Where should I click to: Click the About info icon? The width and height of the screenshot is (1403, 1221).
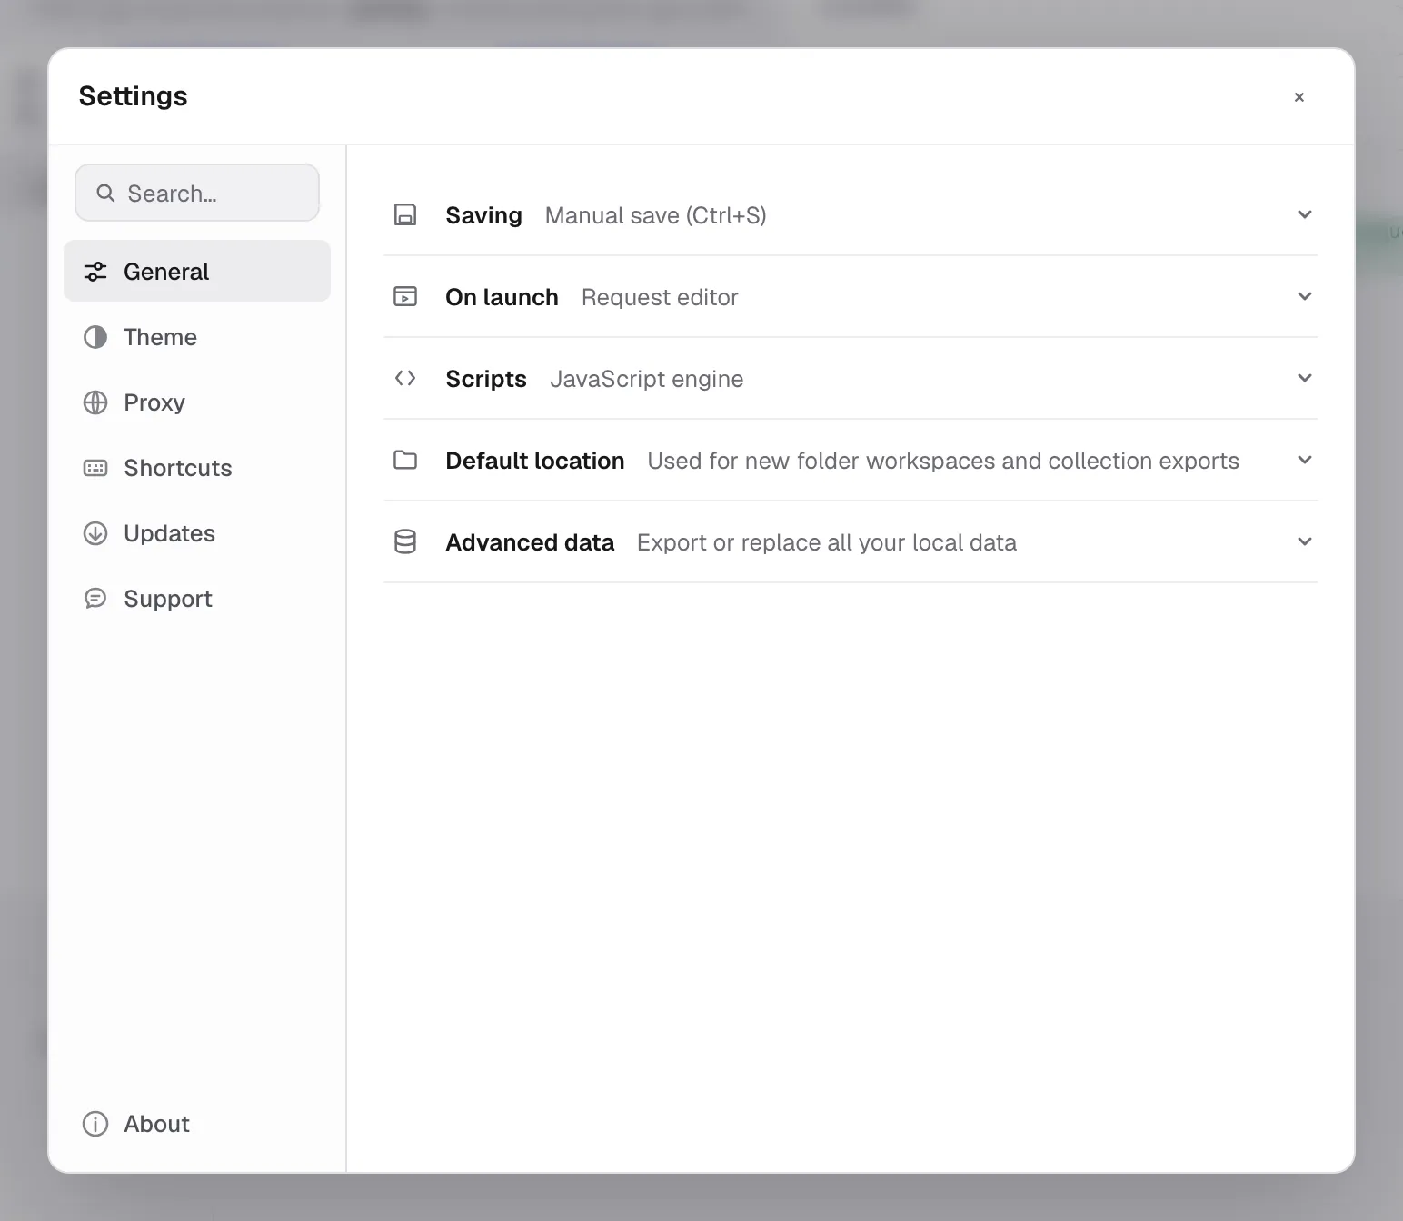pyautogui.click(x=95, y=1124)
